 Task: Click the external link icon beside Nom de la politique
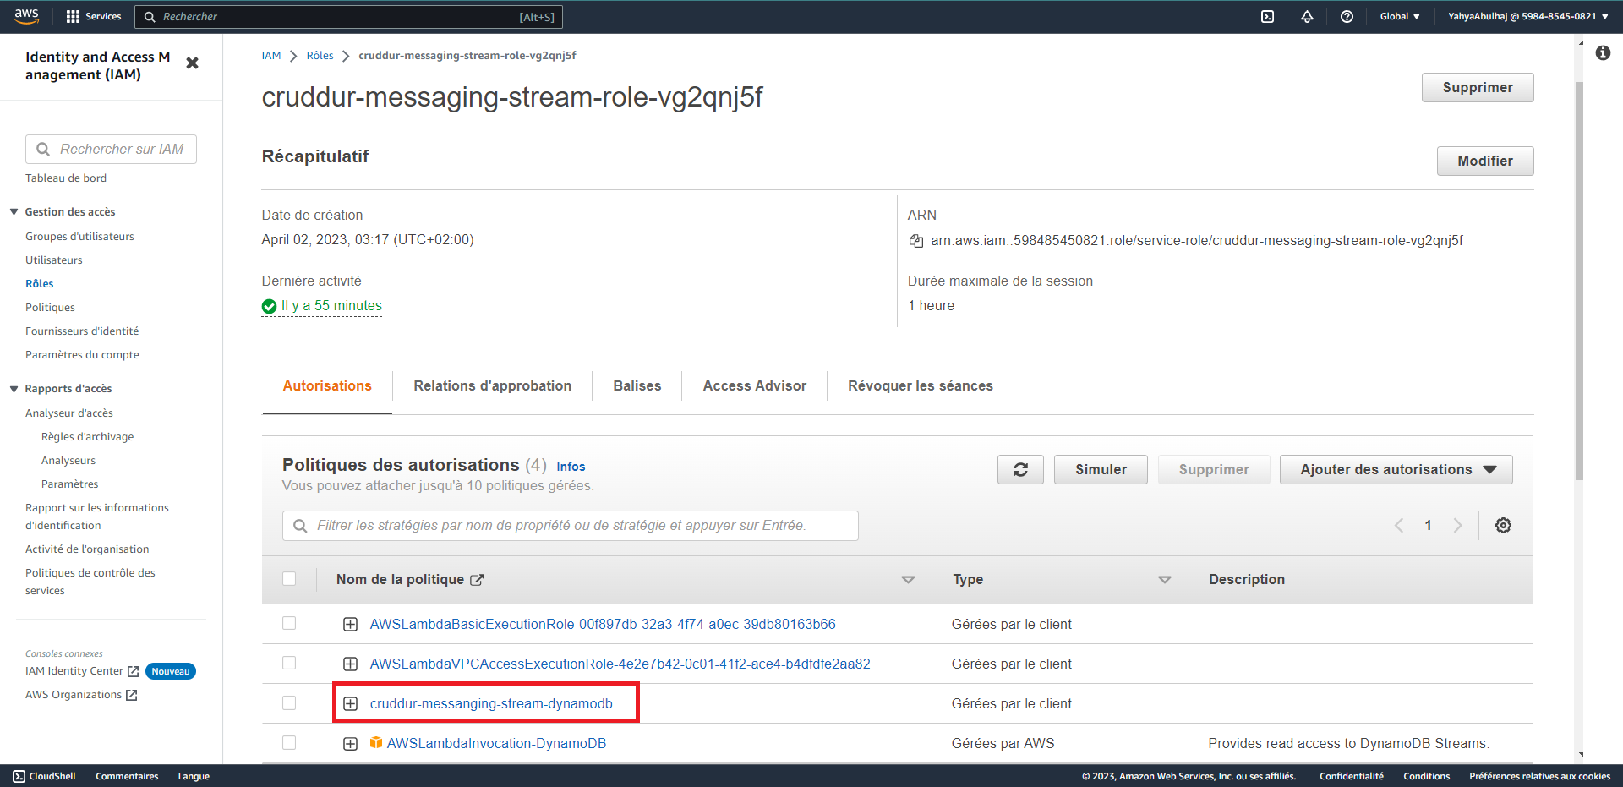coord(477,580)
